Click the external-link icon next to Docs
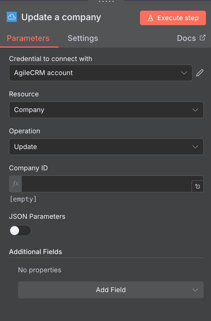The width and height of the screenshot is (211, 321). (203, 37)
